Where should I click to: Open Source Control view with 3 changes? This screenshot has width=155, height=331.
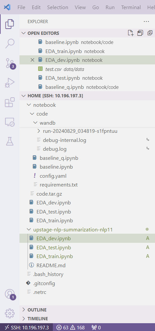(x=10, y=63)
